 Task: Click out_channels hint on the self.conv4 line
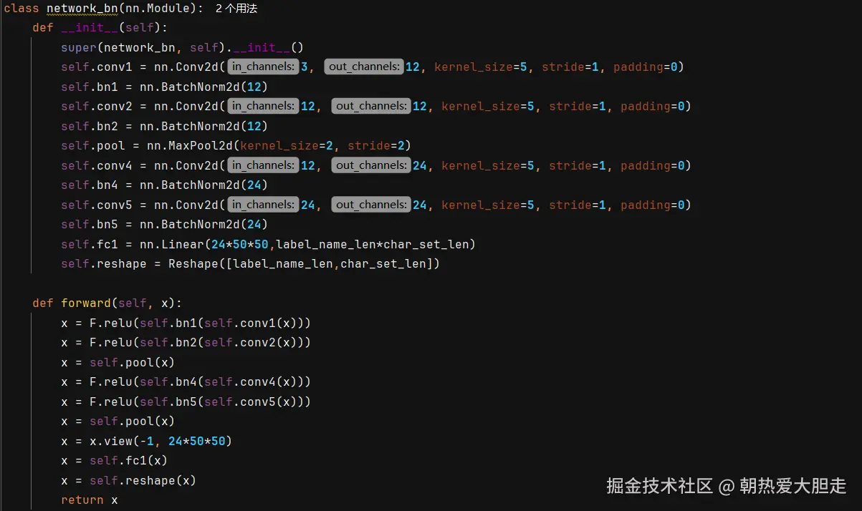371,166
